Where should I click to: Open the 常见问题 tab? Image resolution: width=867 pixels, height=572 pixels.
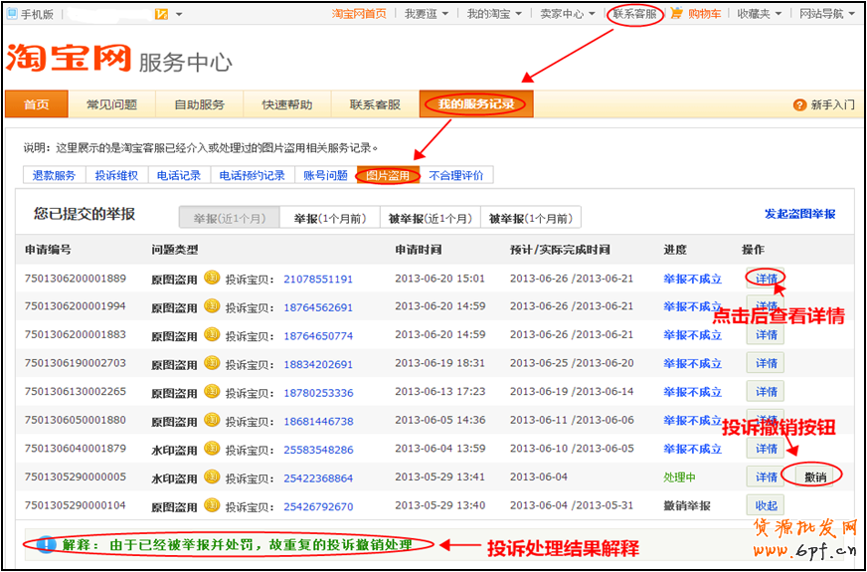point(111,104)
